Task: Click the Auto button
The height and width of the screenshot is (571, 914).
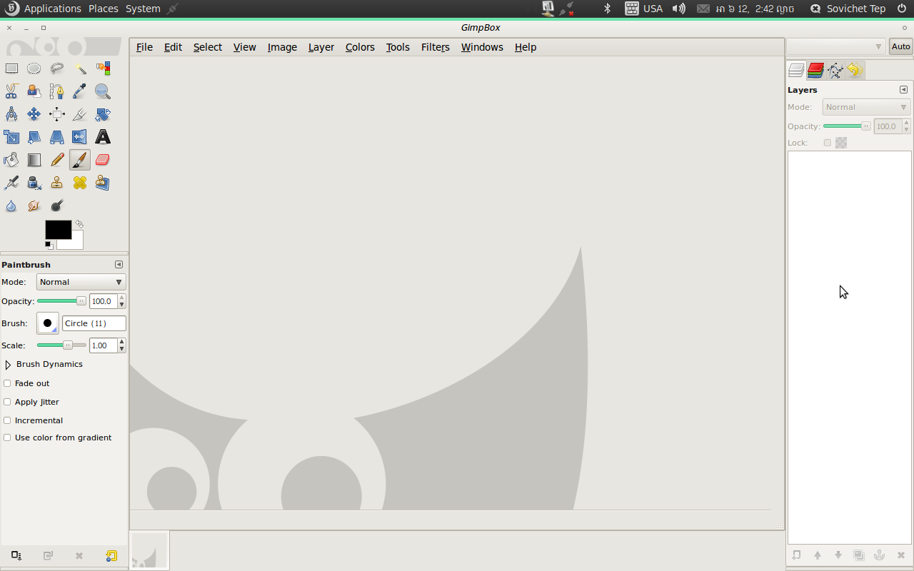Action: pyautogui.click(x=900, y=46)
